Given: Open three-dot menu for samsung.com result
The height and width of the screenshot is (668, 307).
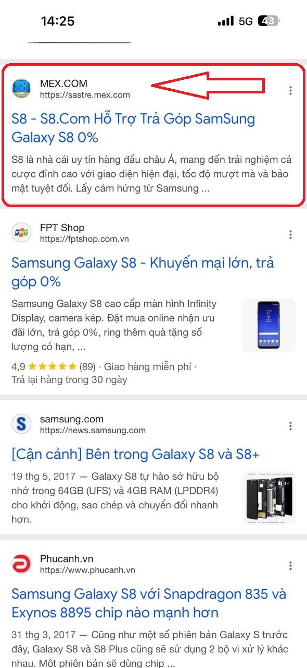Looking at the screenshot, I should (x=290, y=426).
